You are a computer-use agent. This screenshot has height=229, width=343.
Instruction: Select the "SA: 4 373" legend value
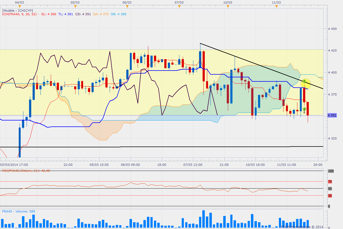click(x=100, y=14)
